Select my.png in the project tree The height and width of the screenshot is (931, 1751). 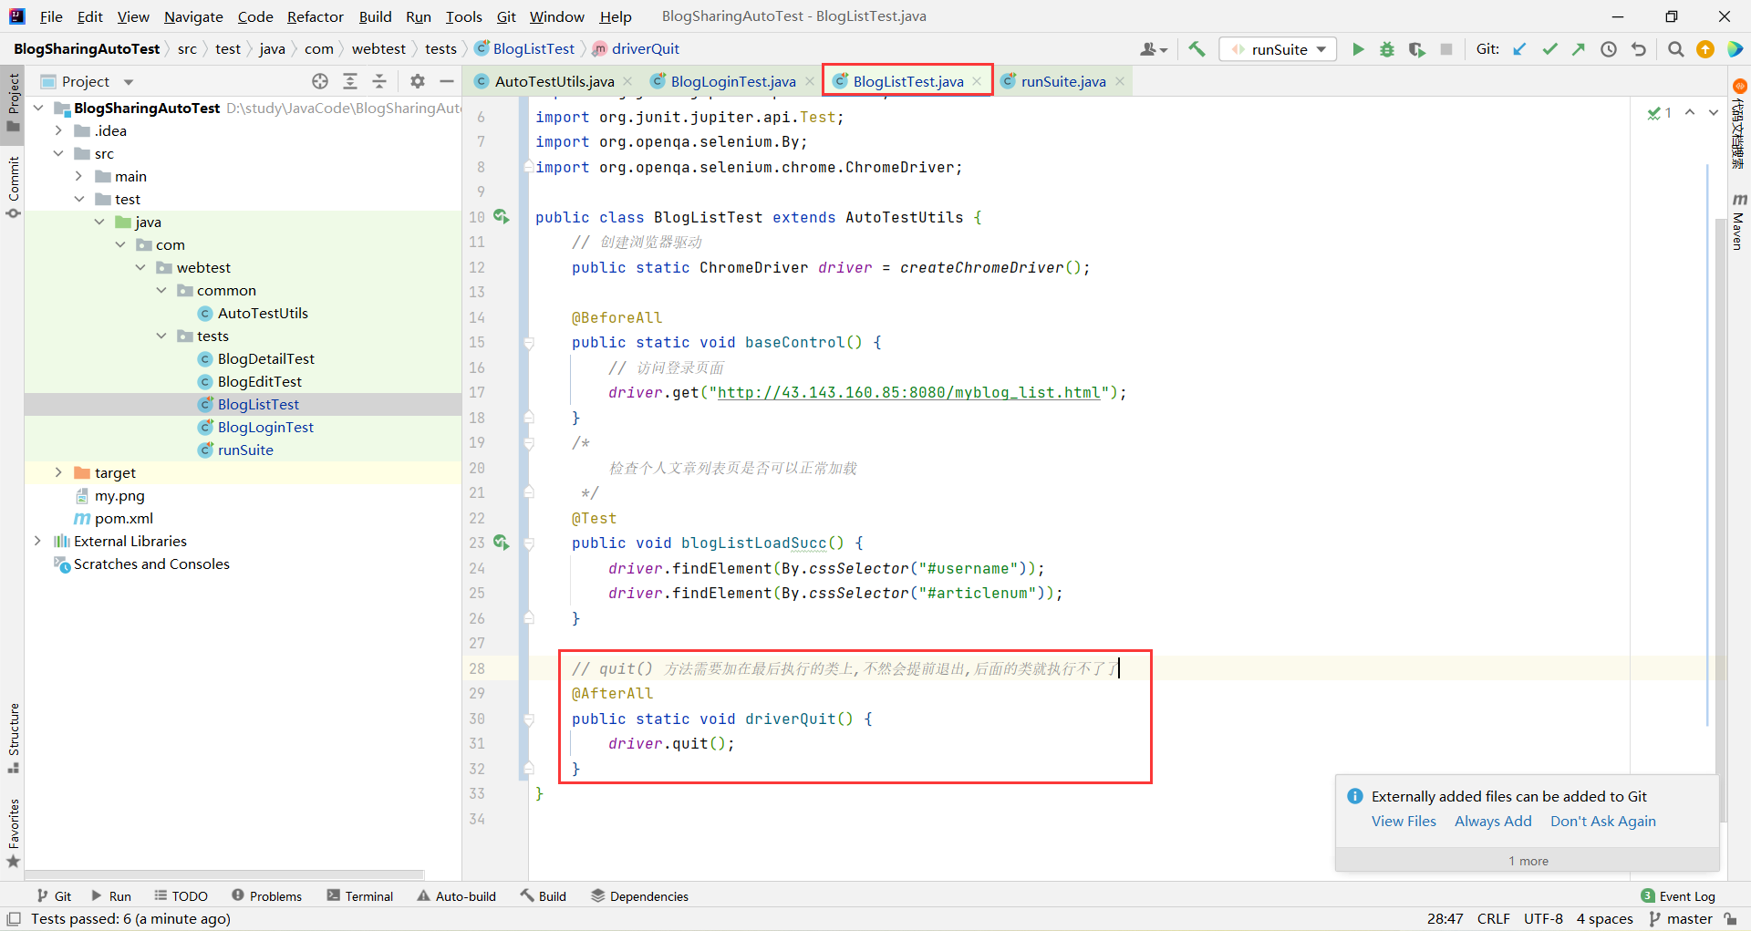point(119,495)
